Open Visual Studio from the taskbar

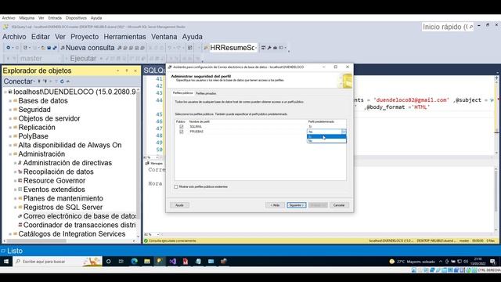[x=172, y=262]
